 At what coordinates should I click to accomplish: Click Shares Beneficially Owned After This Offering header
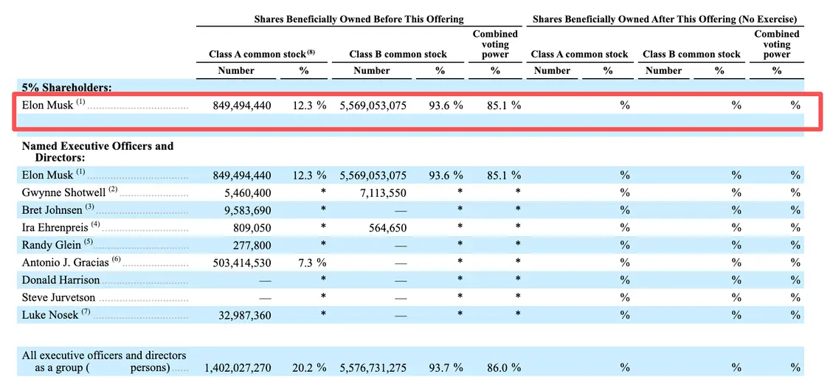click(665, 19)
